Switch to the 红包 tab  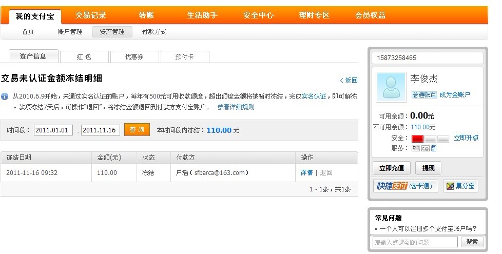(x=84, y=56)
